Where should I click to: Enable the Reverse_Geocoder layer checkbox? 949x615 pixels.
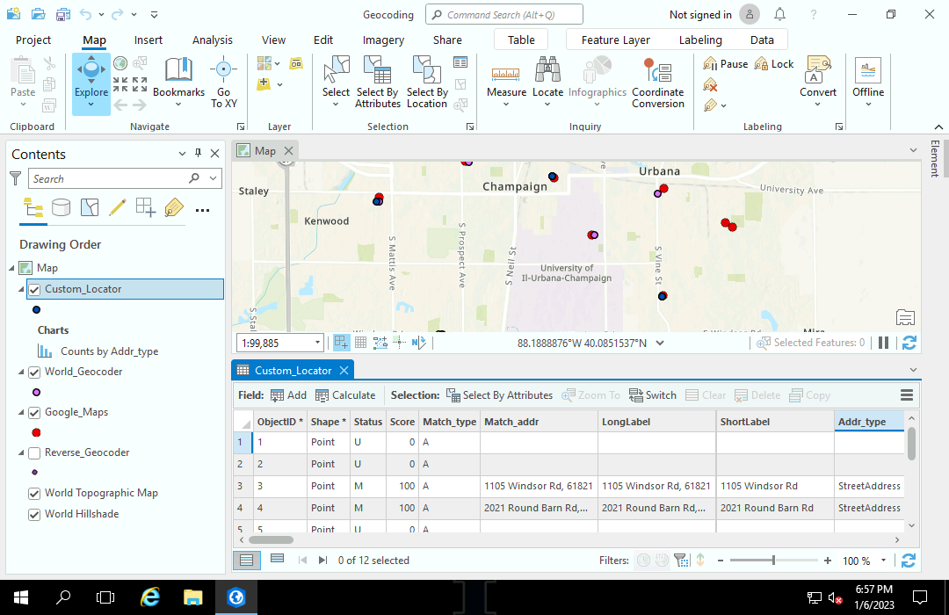pos(34,452)
